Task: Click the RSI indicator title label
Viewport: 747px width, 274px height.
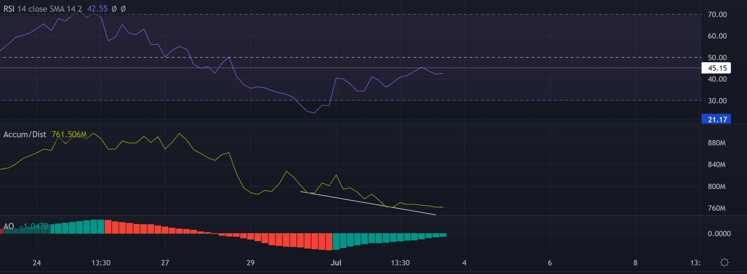Action: click(x=9, y=9)
